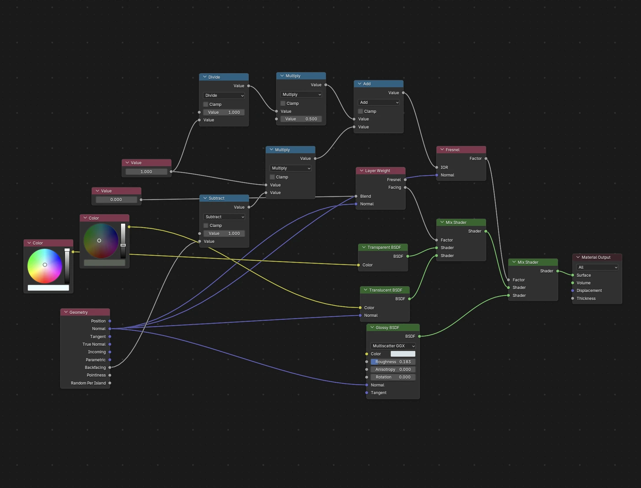Collapse the Divide node via its header chevron

pos(205,77)
